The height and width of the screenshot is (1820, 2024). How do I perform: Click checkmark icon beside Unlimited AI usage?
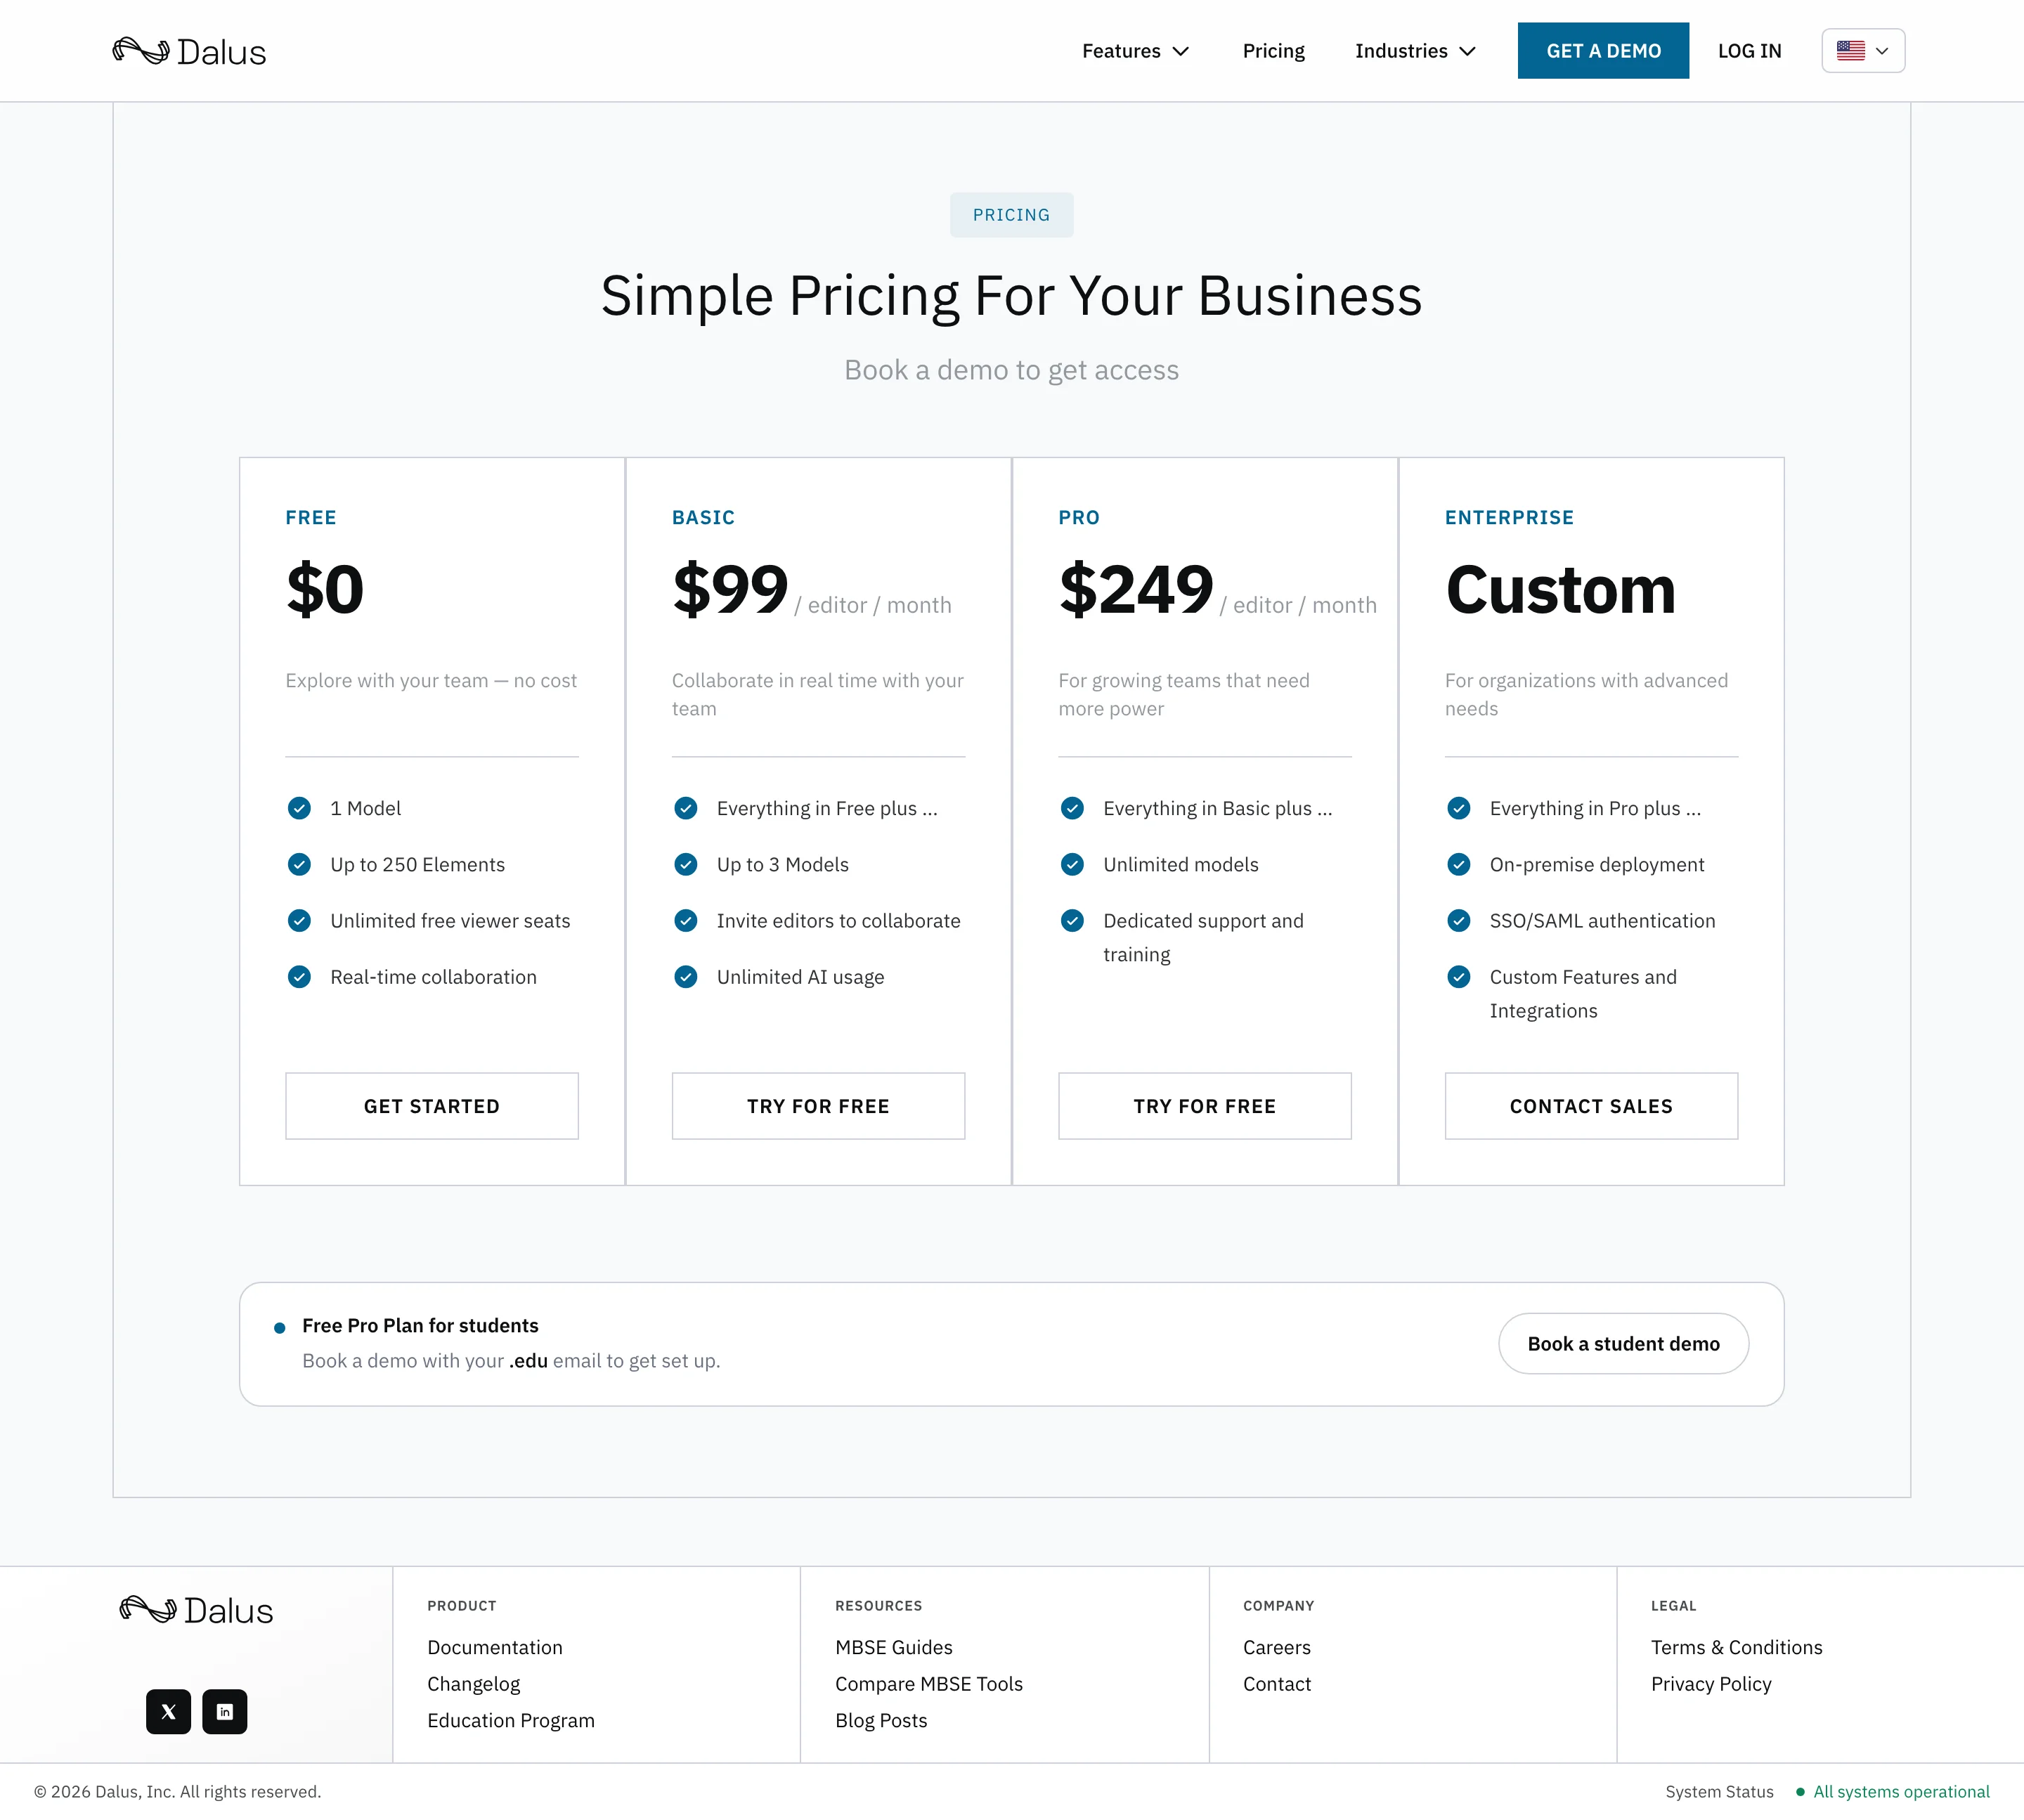click(686, 977)
